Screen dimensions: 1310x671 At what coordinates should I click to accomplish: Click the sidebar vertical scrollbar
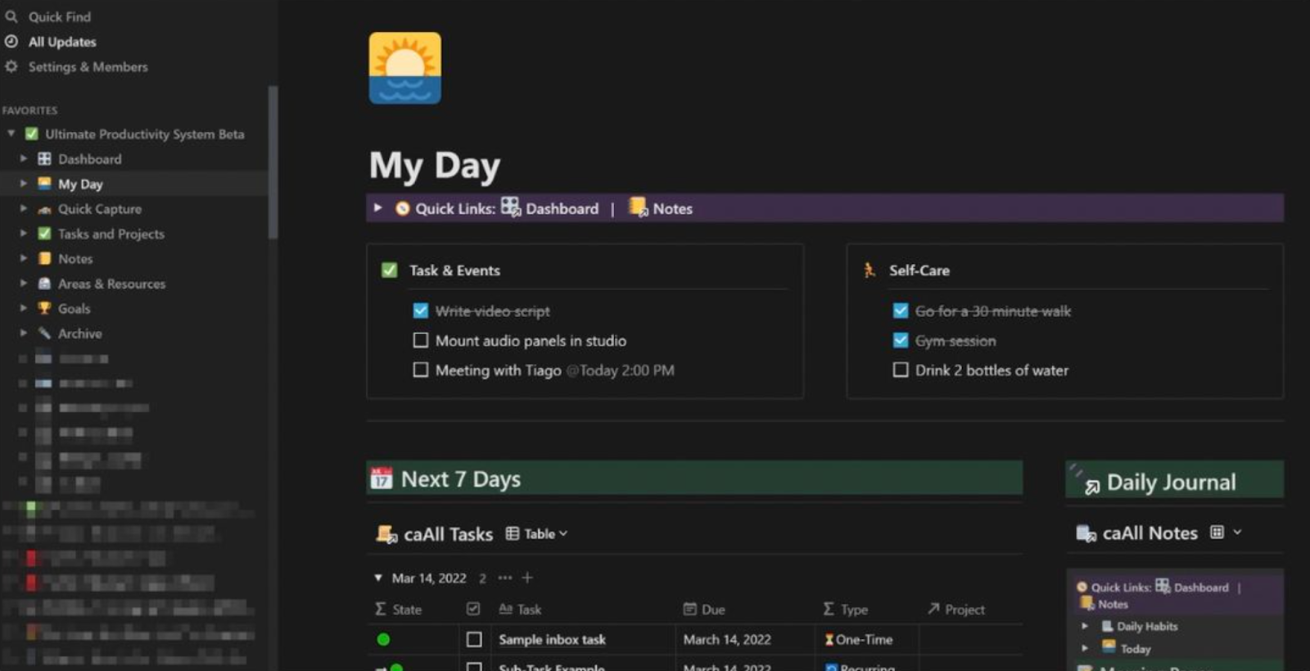(x=273, y=162)
